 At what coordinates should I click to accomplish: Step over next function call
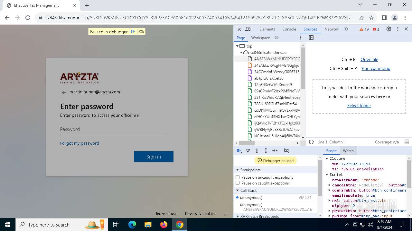point(248,150)
